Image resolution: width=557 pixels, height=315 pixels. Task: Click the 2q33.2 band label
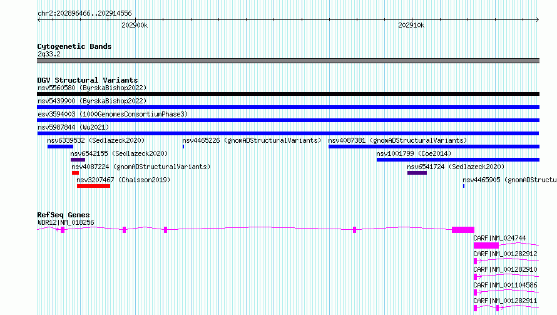click(49, 54)
